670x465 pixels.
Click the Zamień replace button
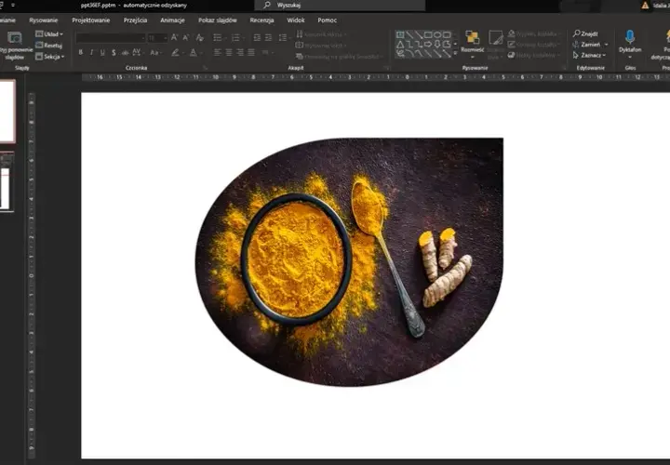pyautogui.click(x=590, y=45)
